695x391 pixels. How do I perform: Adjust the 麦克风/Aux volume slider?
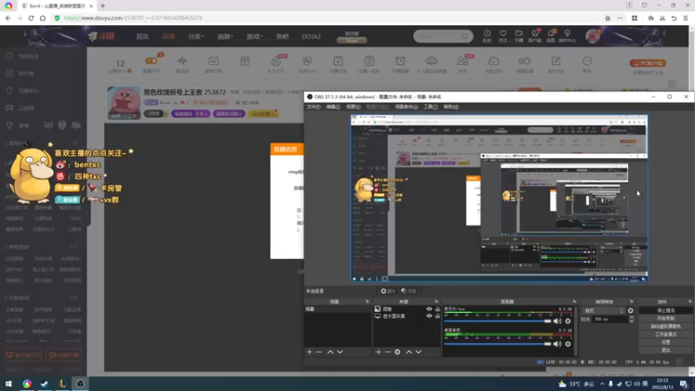[x=497, y=321]
